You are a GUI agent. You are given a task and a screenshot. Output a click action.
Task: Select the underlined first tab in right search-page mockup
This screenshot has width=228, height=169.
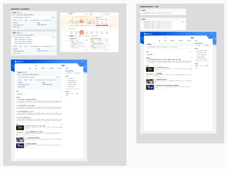pos(159,41)
